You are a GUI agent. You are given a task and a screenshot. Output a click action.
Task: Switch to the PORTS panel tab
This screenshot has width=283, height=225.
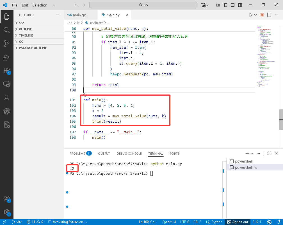[x=175, y=154]
